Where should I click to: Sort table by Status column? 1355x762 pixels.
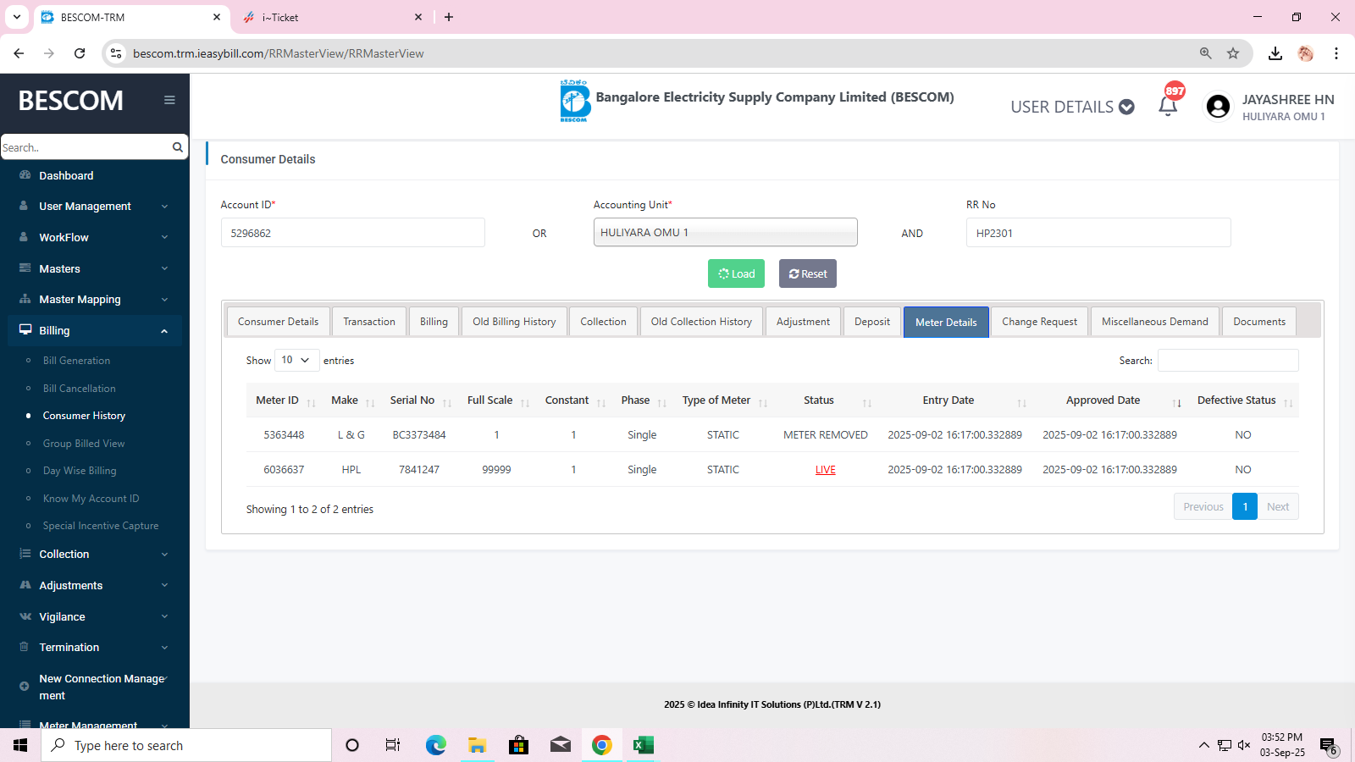pos(818,400)
